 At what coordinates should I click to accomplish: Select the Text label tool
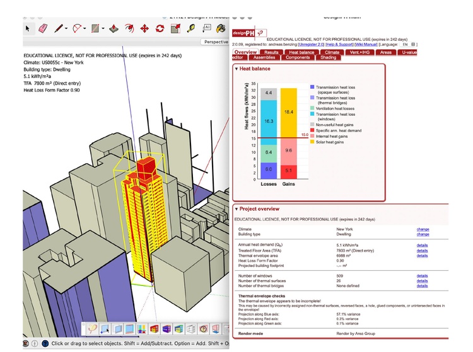coord(207,28)
